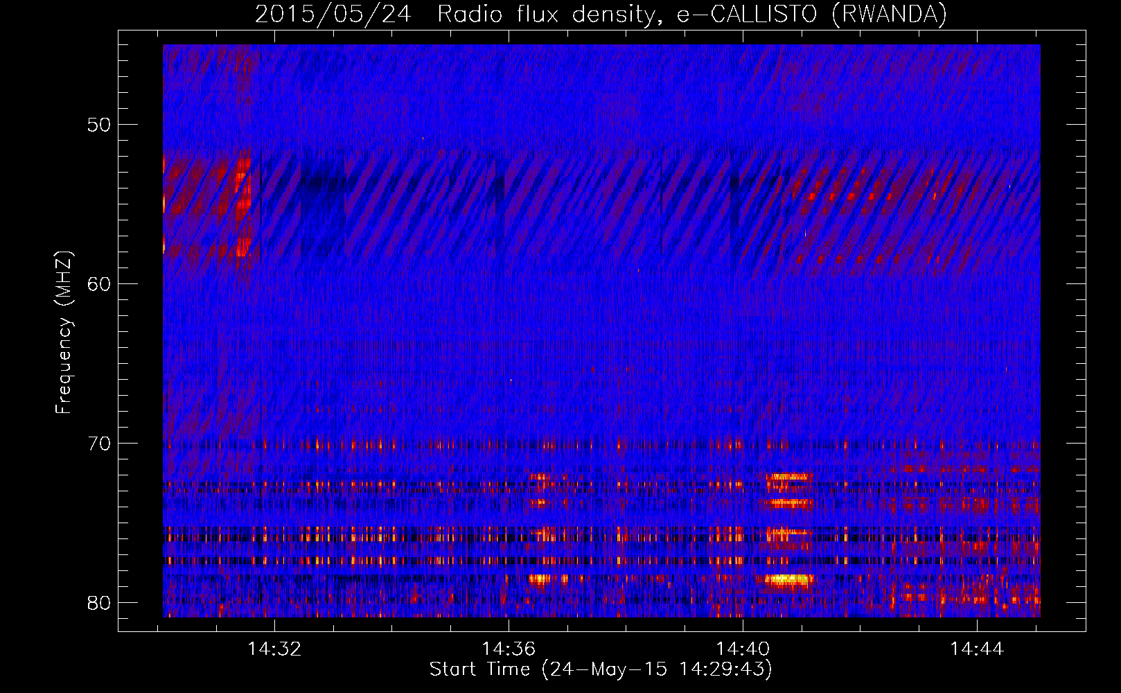Click the 70 MHz frequency tick label
Viewport: 1121px width, 693px height.
(99, 444)
